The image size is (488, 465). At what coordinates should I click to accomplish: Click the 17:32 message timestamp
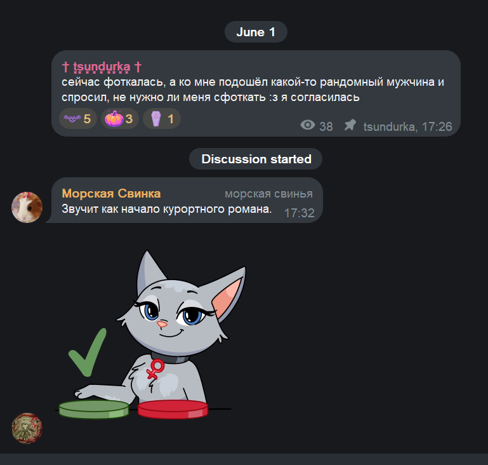pyautogui.click(x=299, y=213)
